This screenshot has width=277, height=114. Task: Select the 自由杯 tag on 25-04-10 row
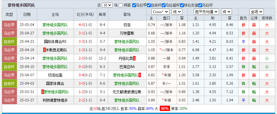(9, 67)
